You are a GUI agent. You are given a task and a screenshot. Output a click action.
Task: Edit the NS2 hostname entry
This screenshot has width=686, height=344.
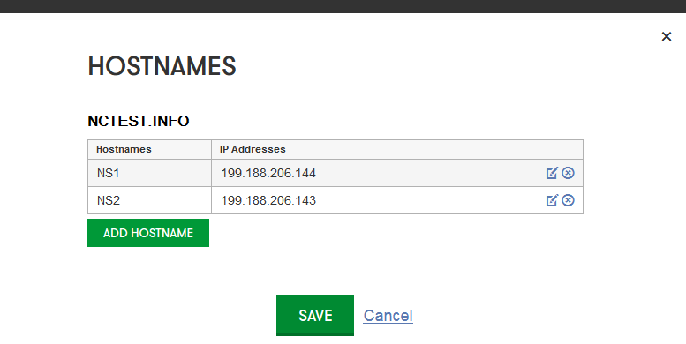552,200
